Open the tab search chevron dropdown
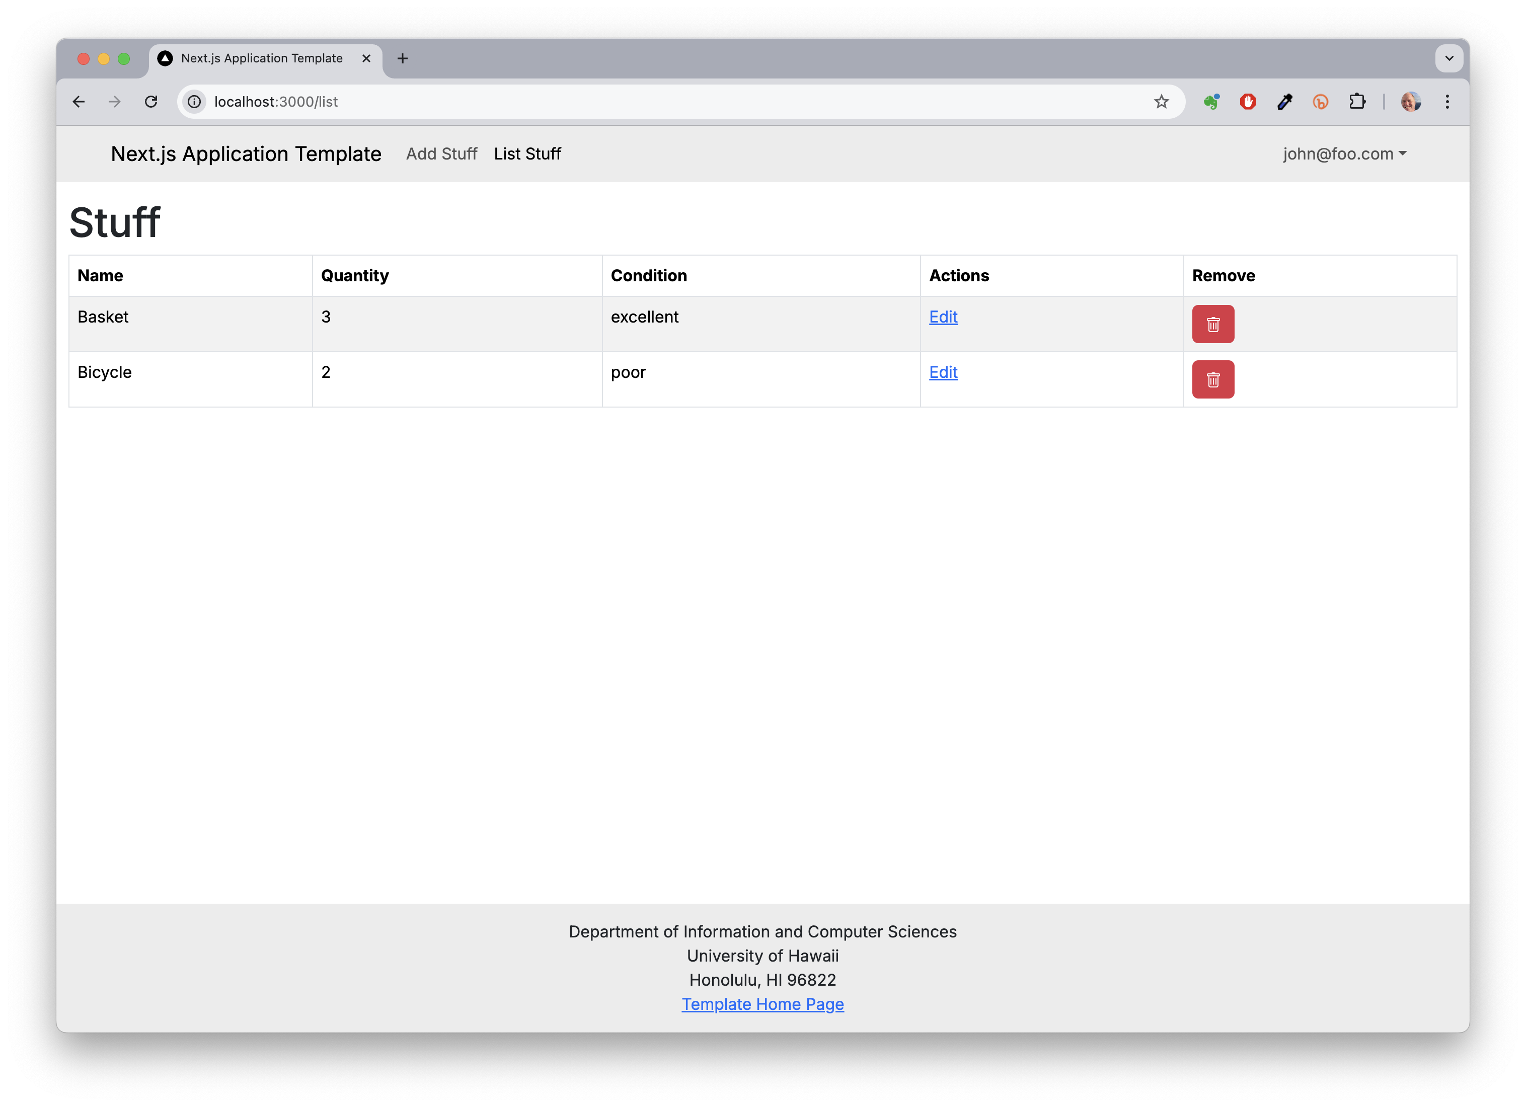The height and width of the screenshot is (1107, 1526). [x=1448, y=58]
